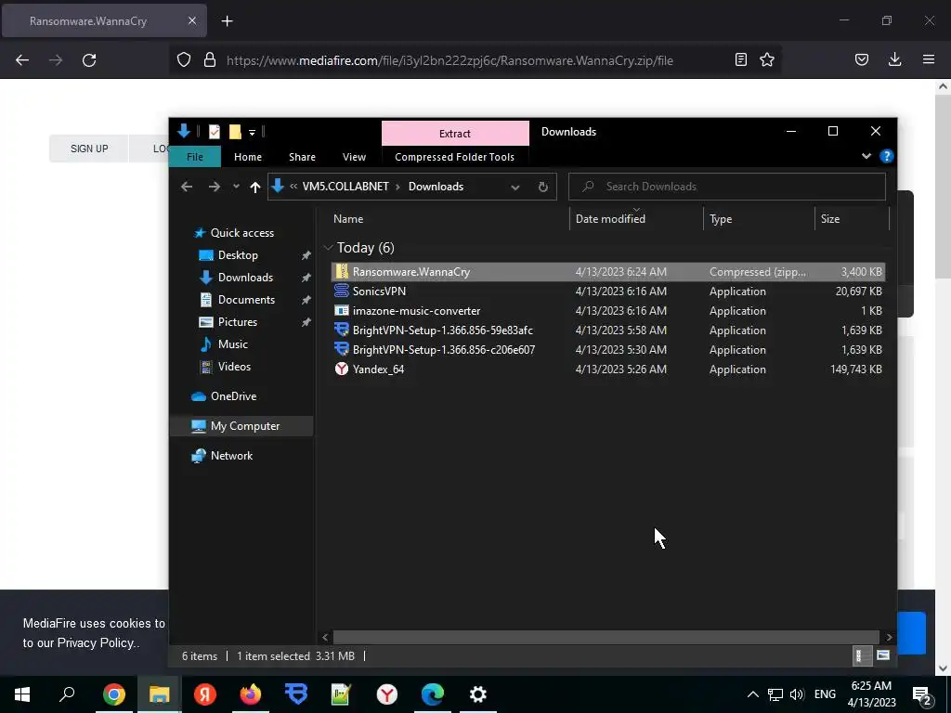Click Save to Pocket icon in Firefox

tap(861, 59)
